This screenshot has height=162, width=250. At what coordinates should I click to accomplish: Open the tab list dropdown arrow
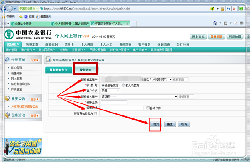(x=8, y=24)
